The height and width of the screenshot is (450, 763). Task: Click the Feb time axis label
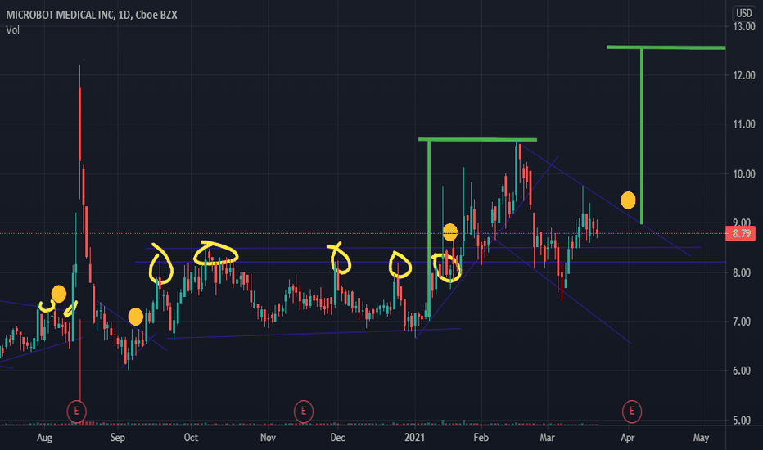click(x=481, y=438)
